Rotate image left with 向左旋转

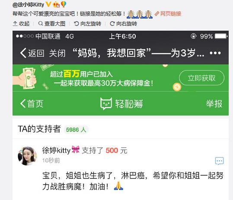coord(87,24)
